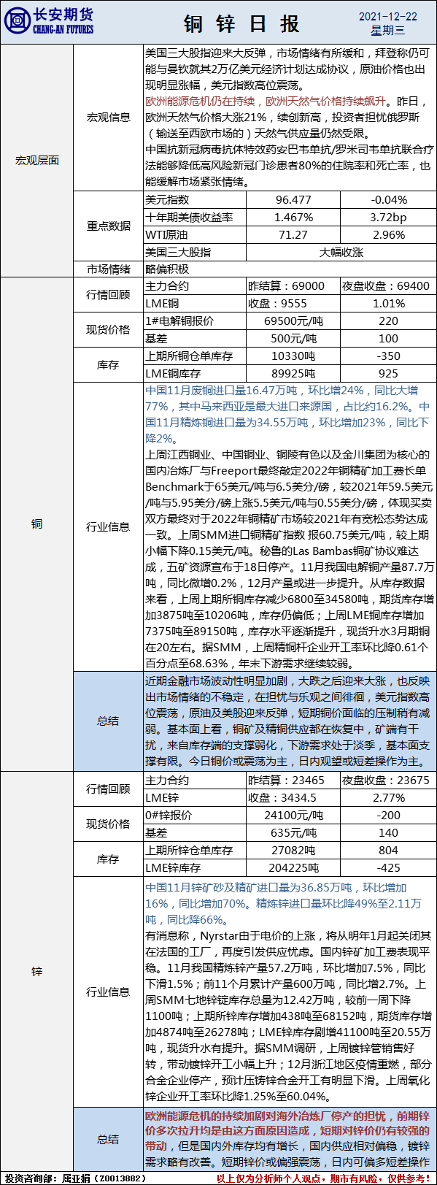Select the WTI price 71.27
Screen dimensions: 437x1185
[x=293, y=235]
